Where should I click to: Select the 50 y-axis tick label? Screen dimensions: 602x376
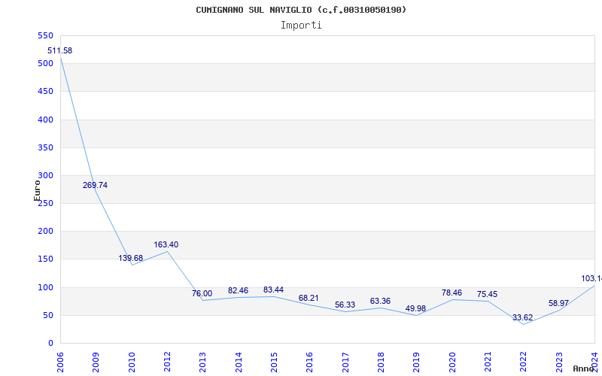[48, 315]
